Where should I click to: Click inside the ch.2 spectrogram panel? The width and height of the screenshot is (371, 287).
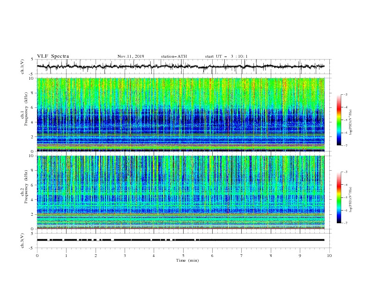tap(181, 192)
